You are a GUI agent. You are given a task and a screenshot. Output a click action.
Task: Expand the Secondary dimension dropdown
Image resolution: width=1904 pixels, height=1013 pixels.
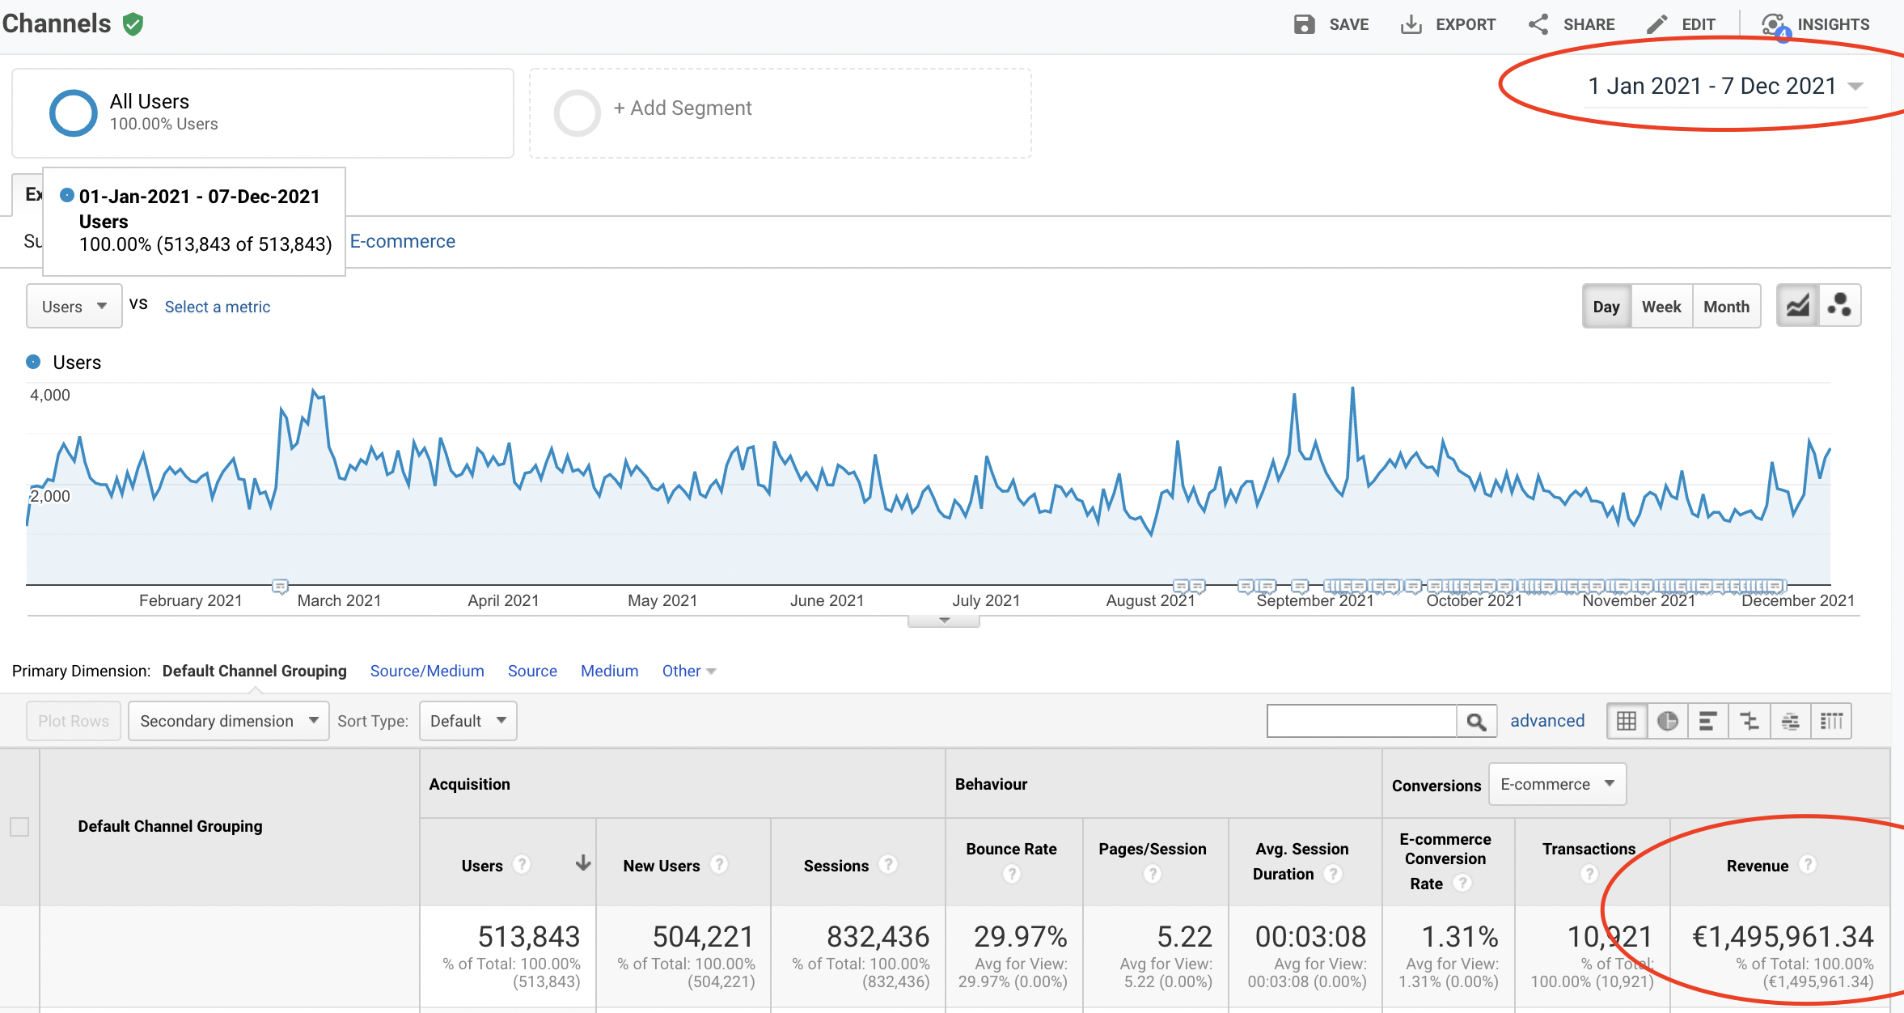(228, 721)
